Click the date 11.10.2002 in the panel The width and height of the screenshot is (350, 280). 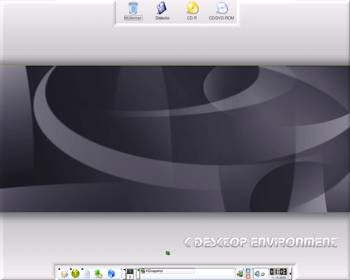click(279, 278)
